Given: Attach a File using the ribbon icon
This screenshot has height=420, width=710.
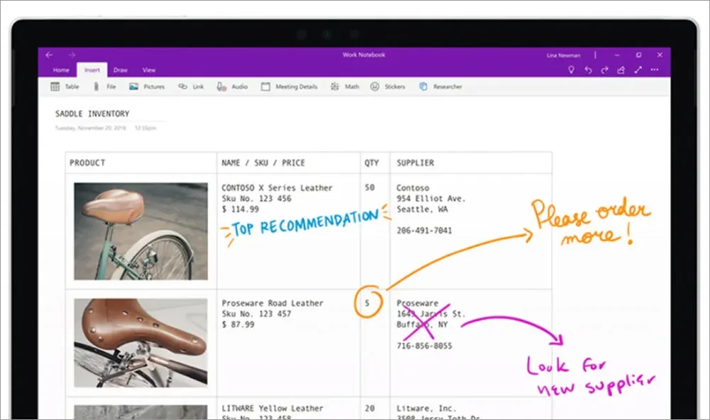Looking at the screenshot, I should 108,86.
